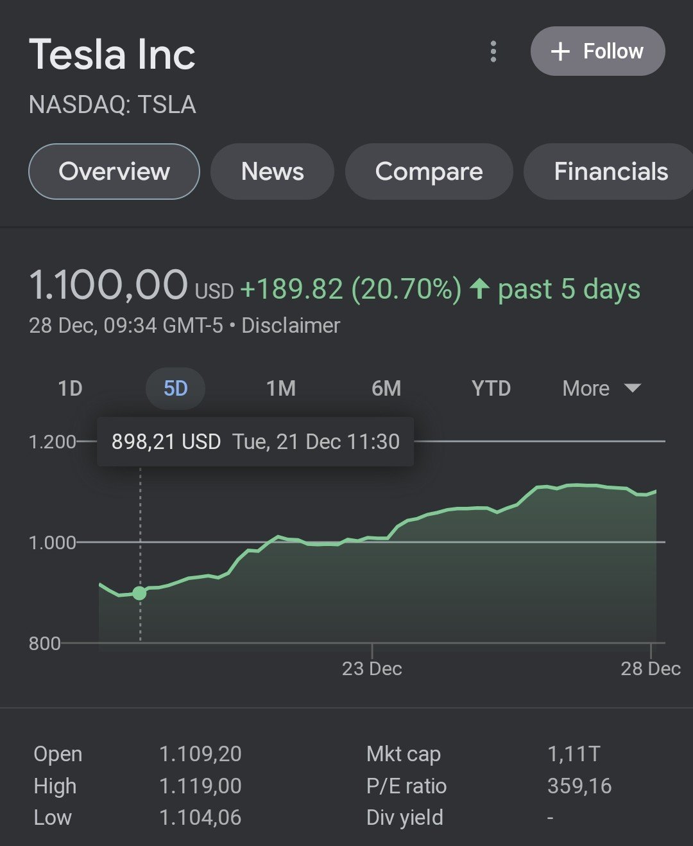The image size is (693, 846).
Task: Follow Tesla Inc stock
Action: pyautogui.click(x=597, y=51)
